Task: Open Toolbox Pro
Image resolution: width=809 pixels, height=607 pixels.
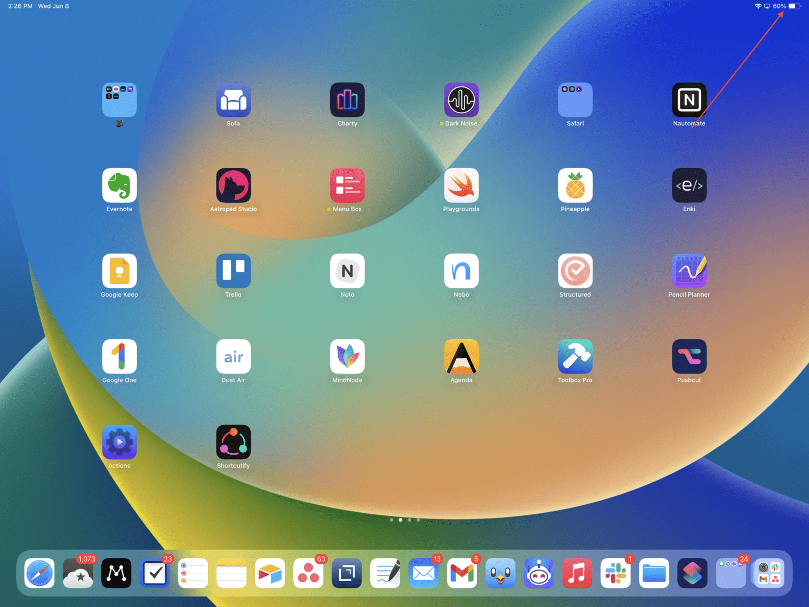Action: [x=575, y=356]
